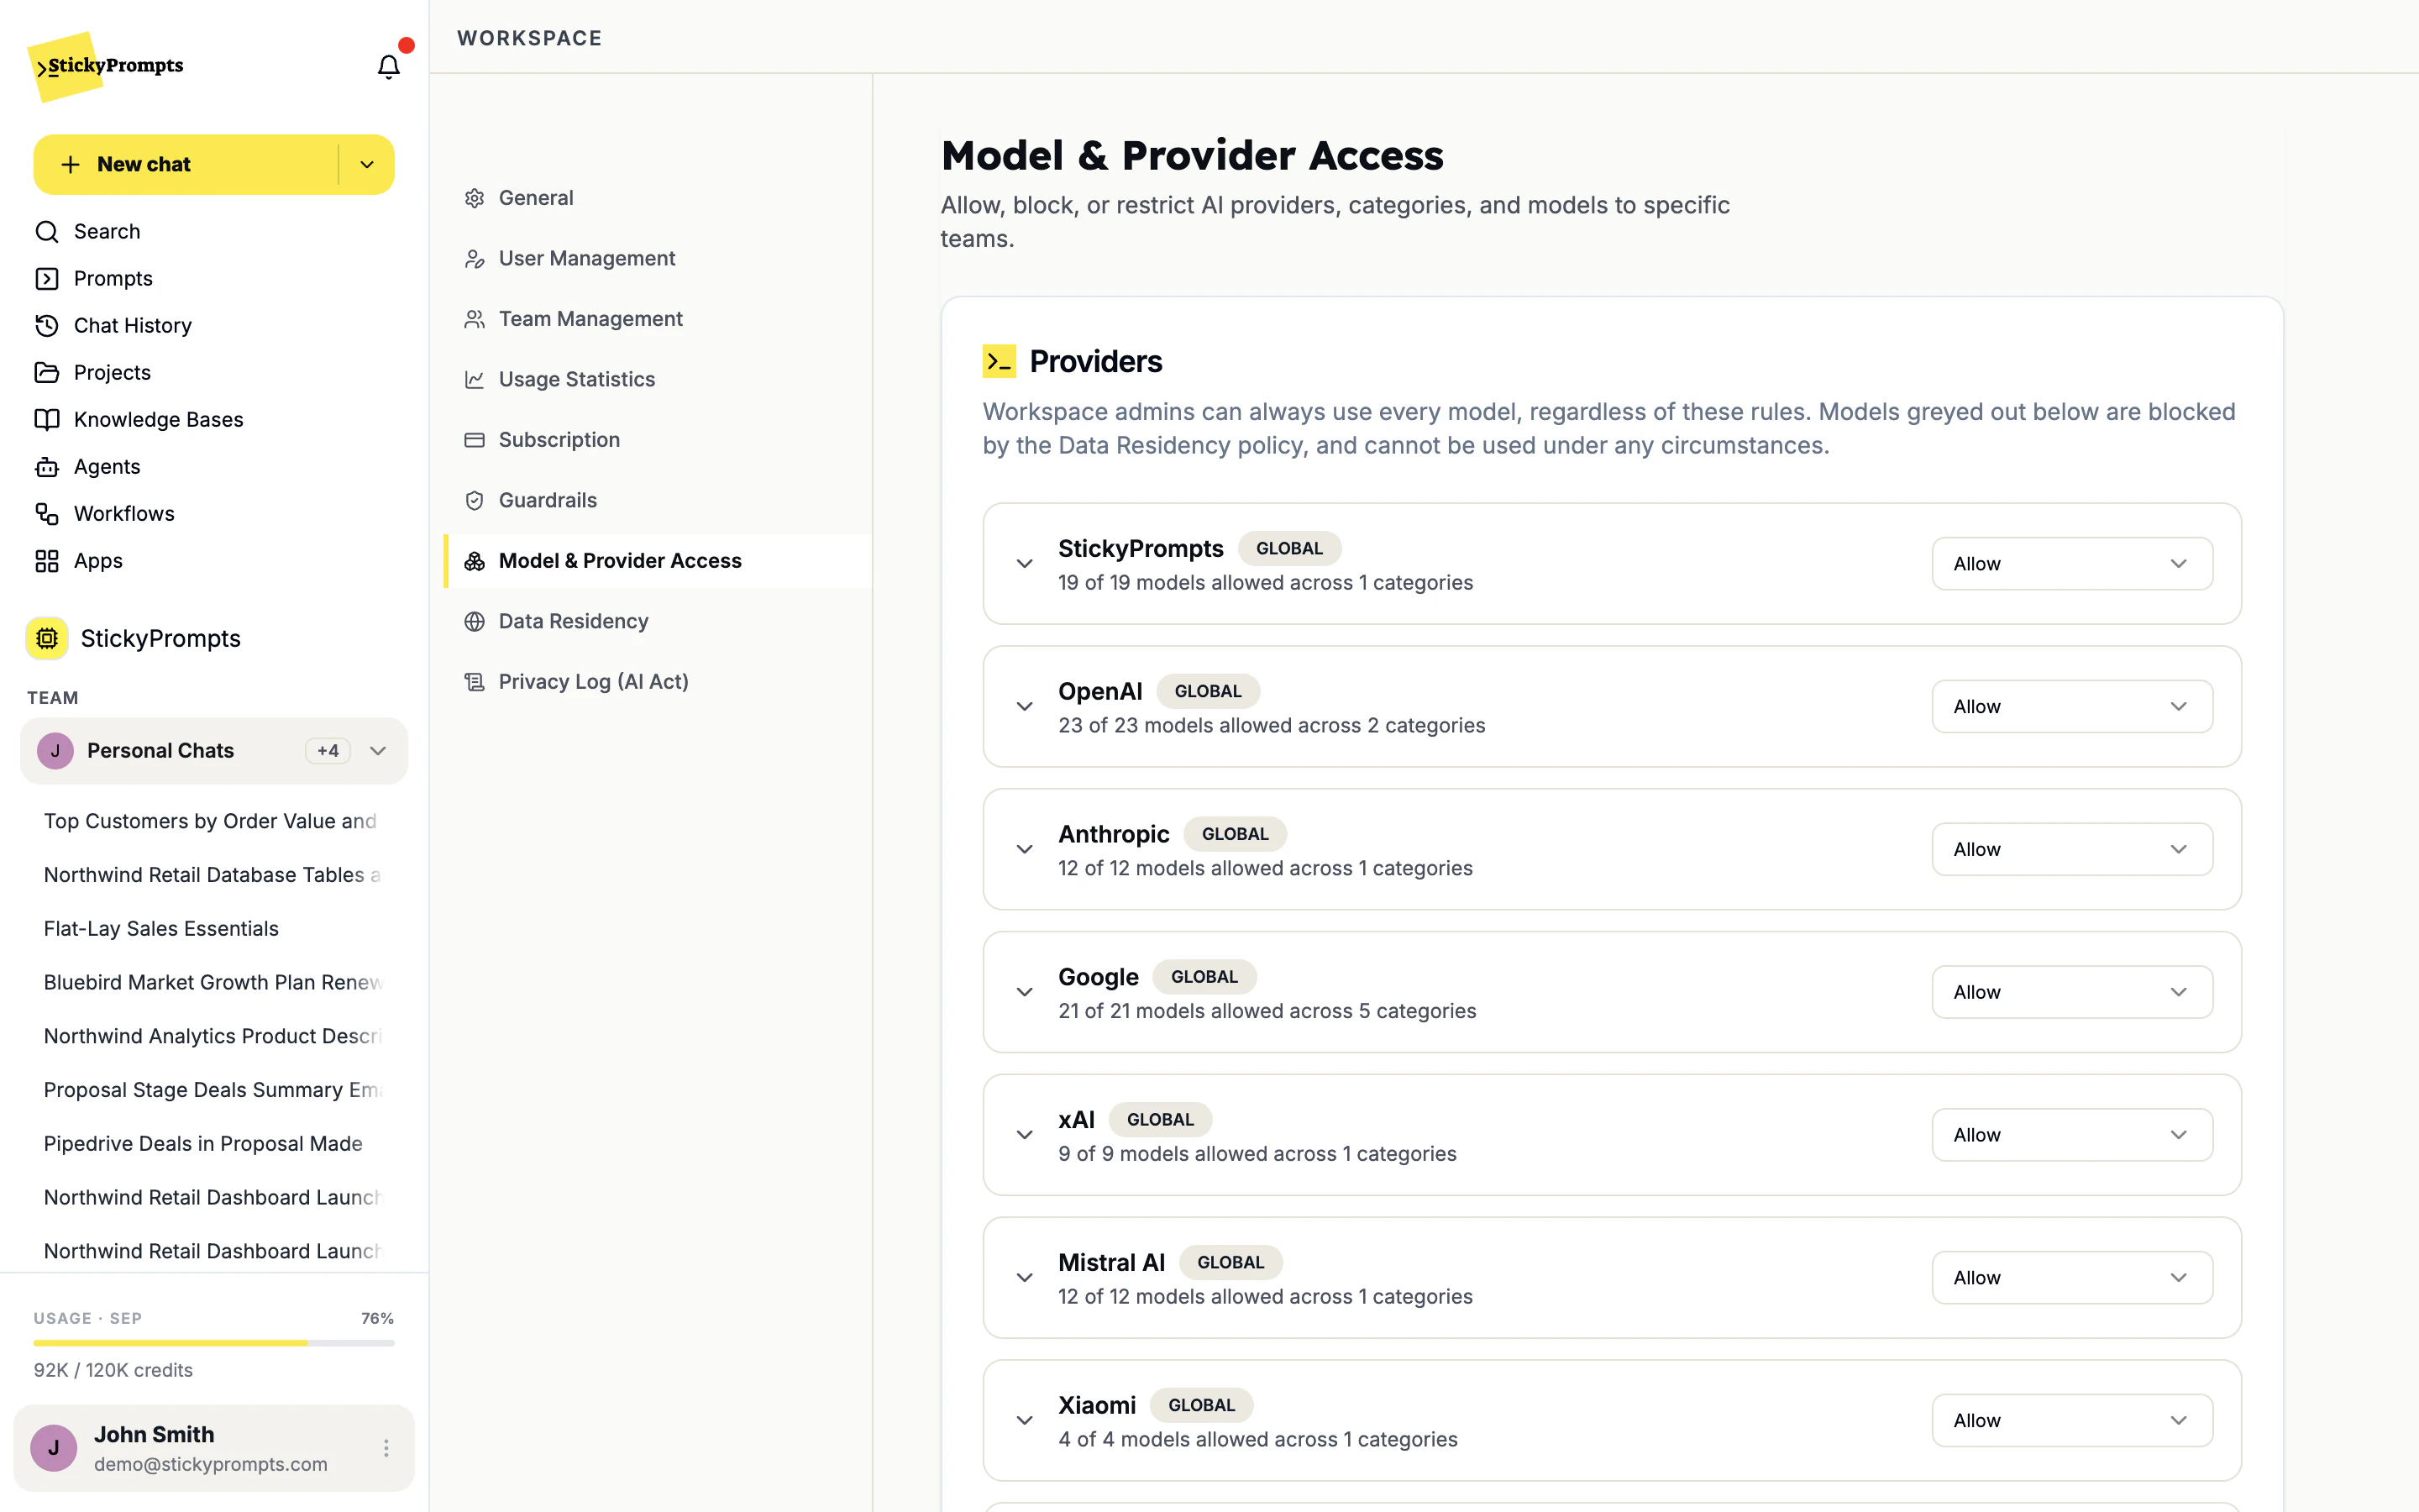This screenshot has height=1512, width=2419.
Task: Click the Knowledge Bases book icon
Action: (47, 419)
